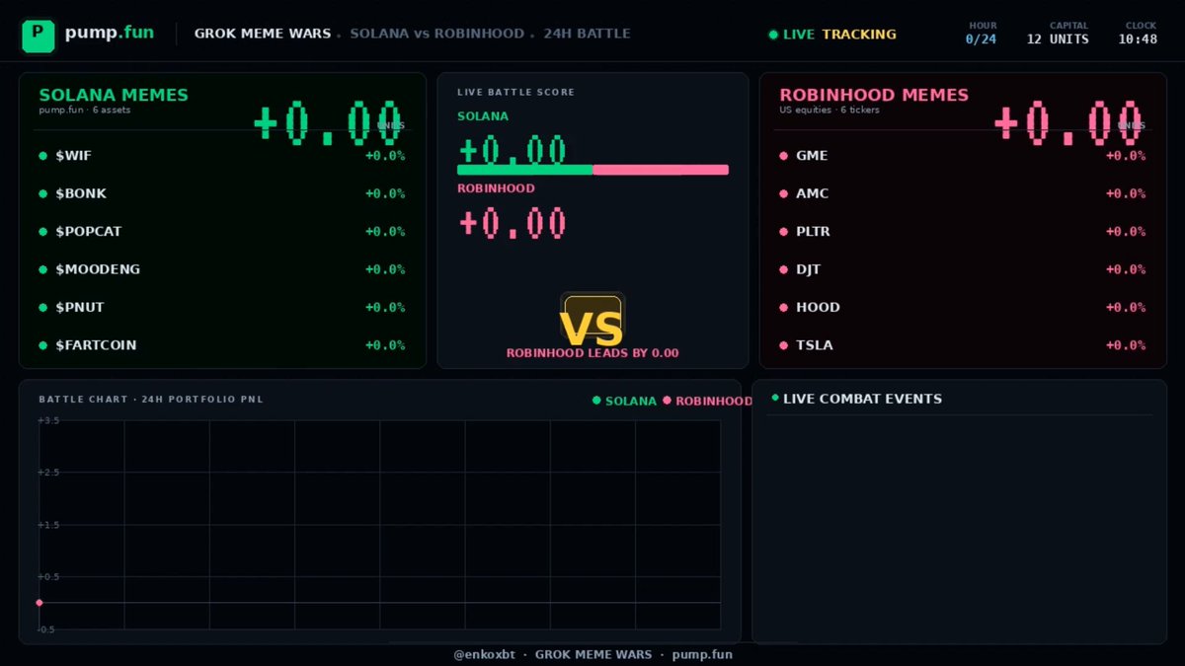Click the 24H BATTLE header label
1185x666 pixels.
[587, 34]
